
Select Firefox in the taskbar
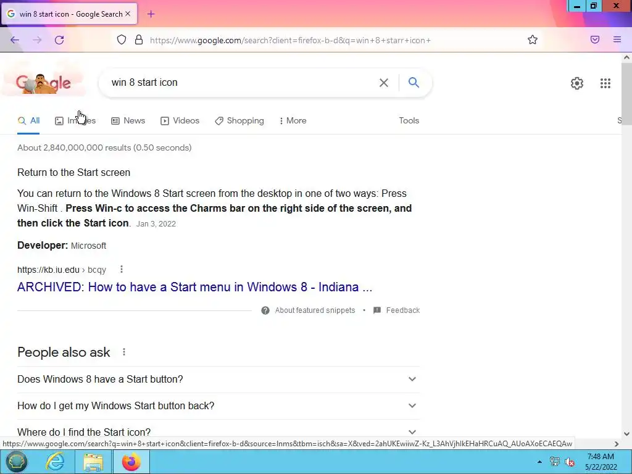click(x=131, y=462)
